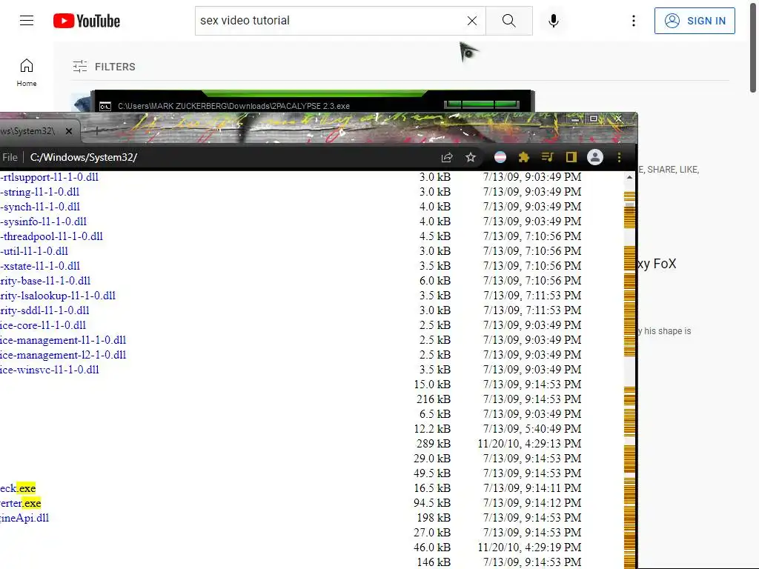Click the SIGN IN button
This screenshot has height=569, width=759.
tap(695, 21)
